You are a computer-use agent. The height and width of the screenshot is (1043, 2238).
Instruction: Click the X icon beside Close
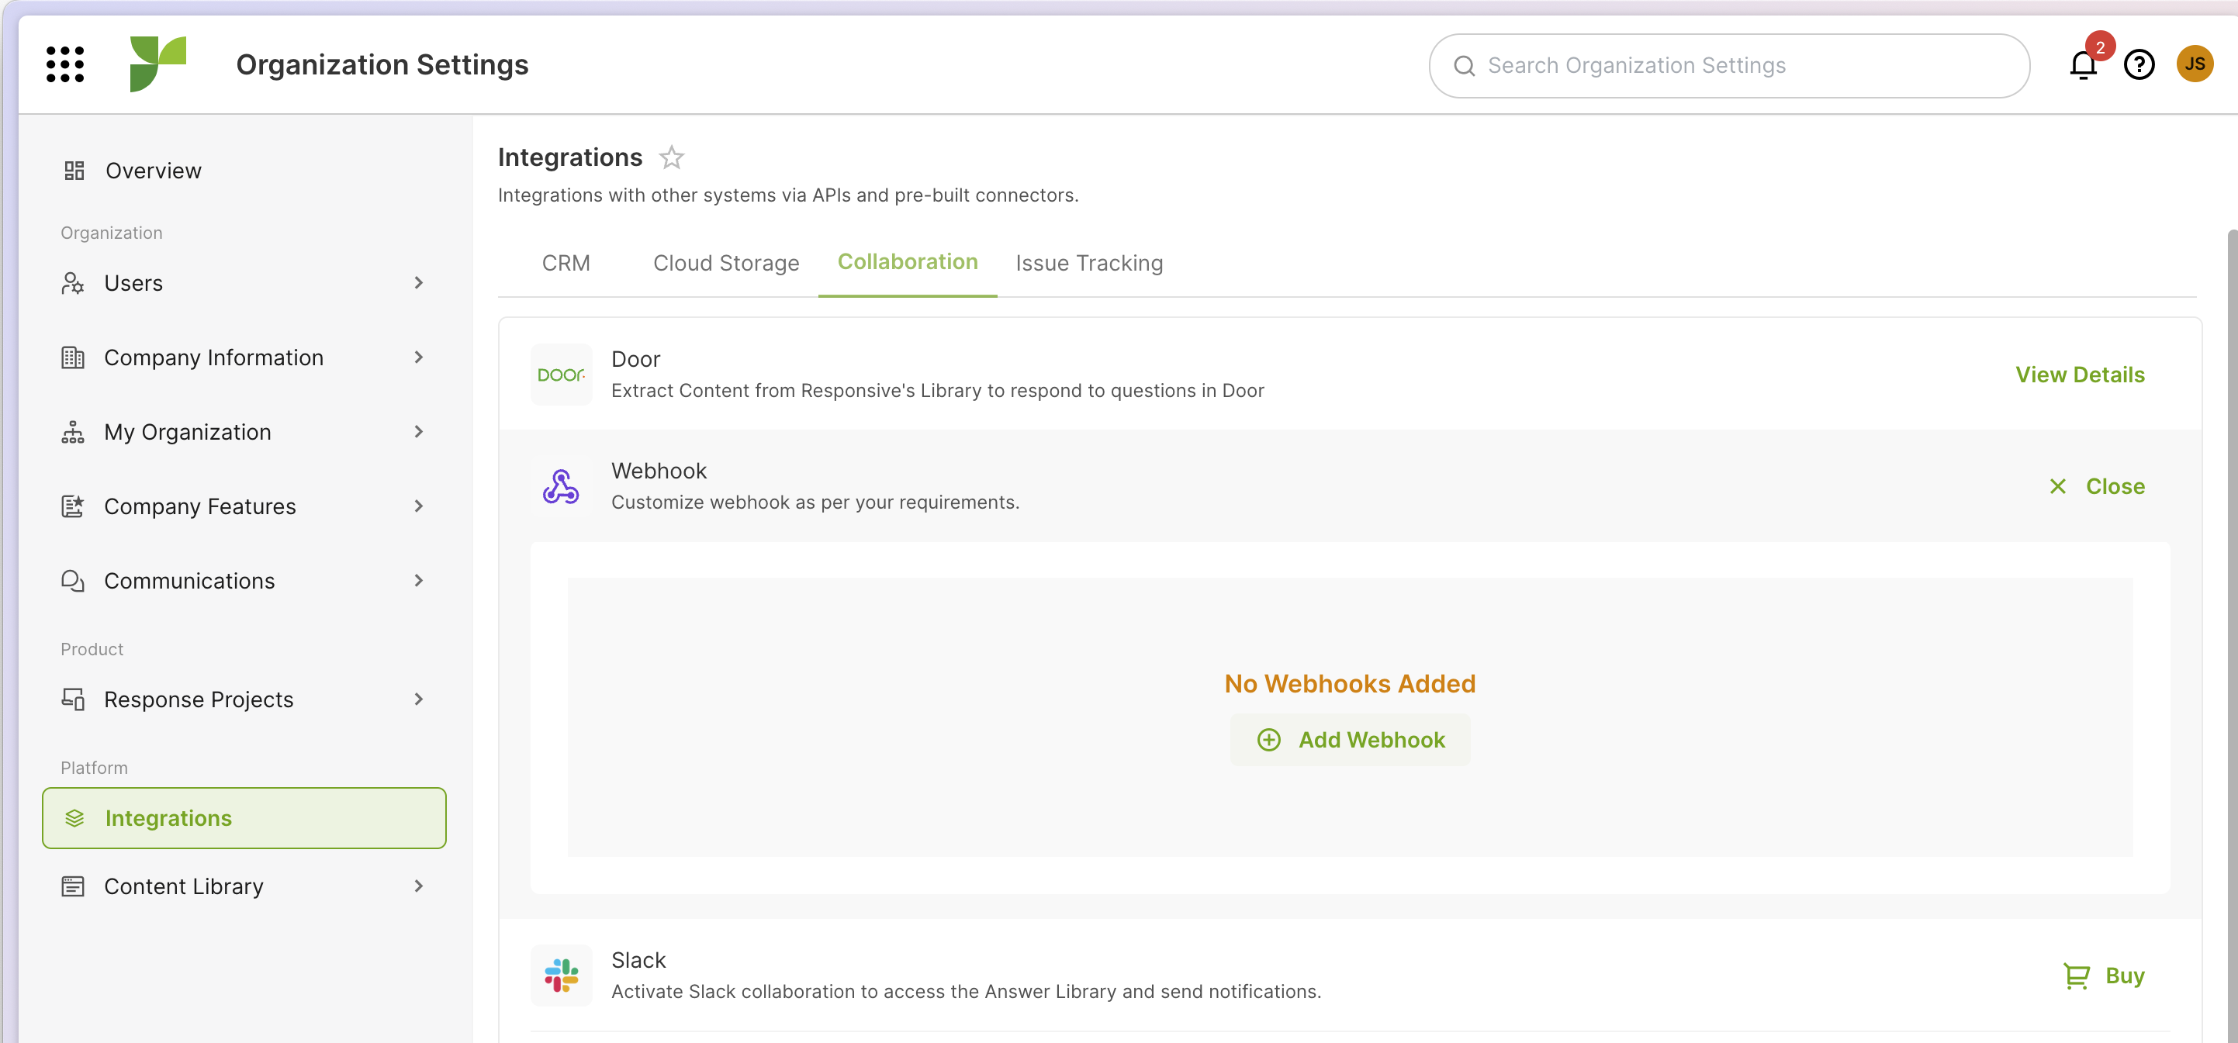2057,486
